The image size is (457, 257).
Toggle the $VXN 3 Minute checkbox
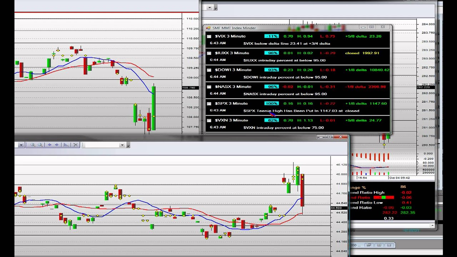(209, 120)
